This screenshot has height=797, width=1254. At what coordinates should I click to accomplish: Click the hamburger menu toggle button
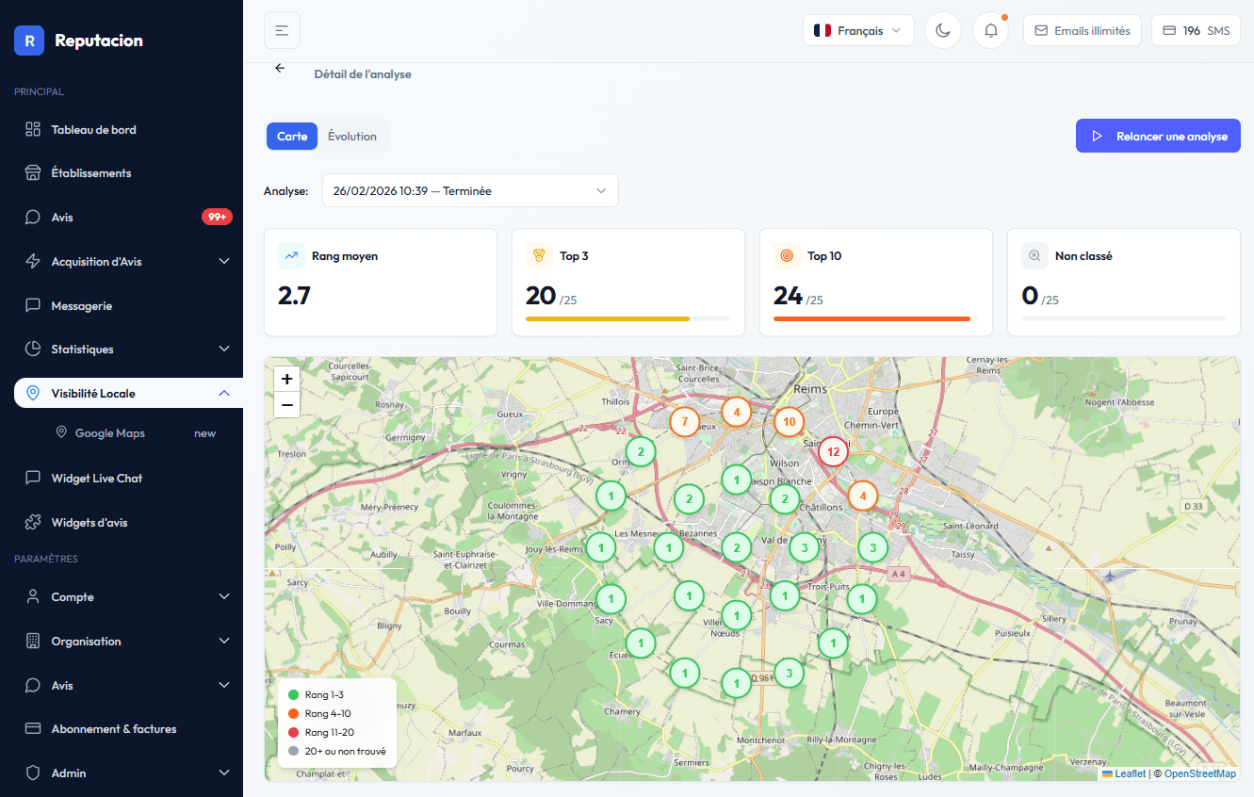tap(282, 30)
